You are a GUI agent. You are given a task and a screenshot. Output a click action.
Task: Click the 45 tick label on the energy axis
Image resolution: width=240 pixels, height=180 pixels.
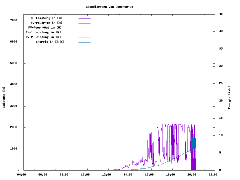click(221, 14)
